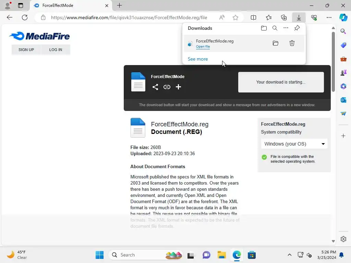Click page scrollbar down arrow

tap(333, 241)
